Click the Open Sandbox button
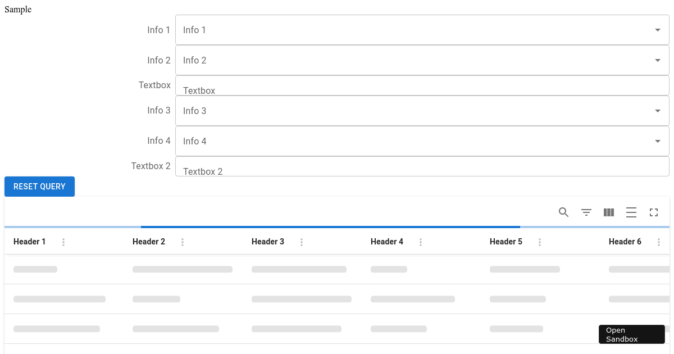 [x=631, y=334]
